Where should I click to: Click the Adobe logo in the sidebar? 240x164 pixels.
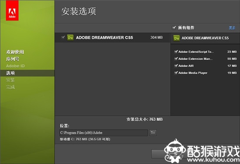coord(12,10)
